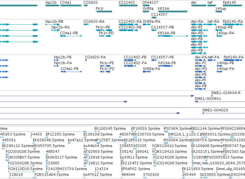Open the Pk1r gene feature
Viewport: 245px width, 179px height.
pyautogui.click(x=104, y=12)
